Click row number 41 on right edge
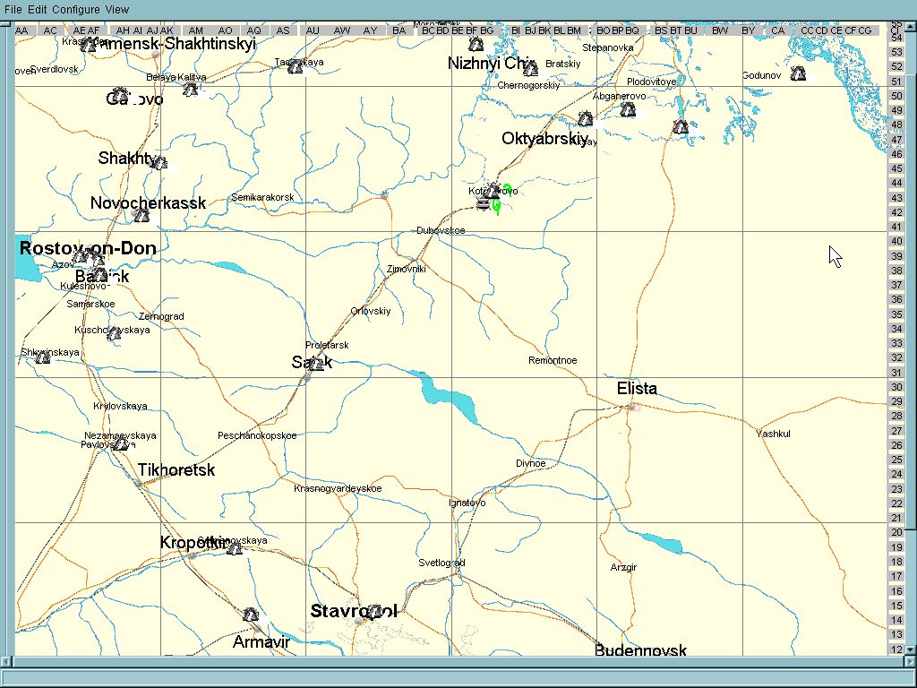 (x=896, y=227)
